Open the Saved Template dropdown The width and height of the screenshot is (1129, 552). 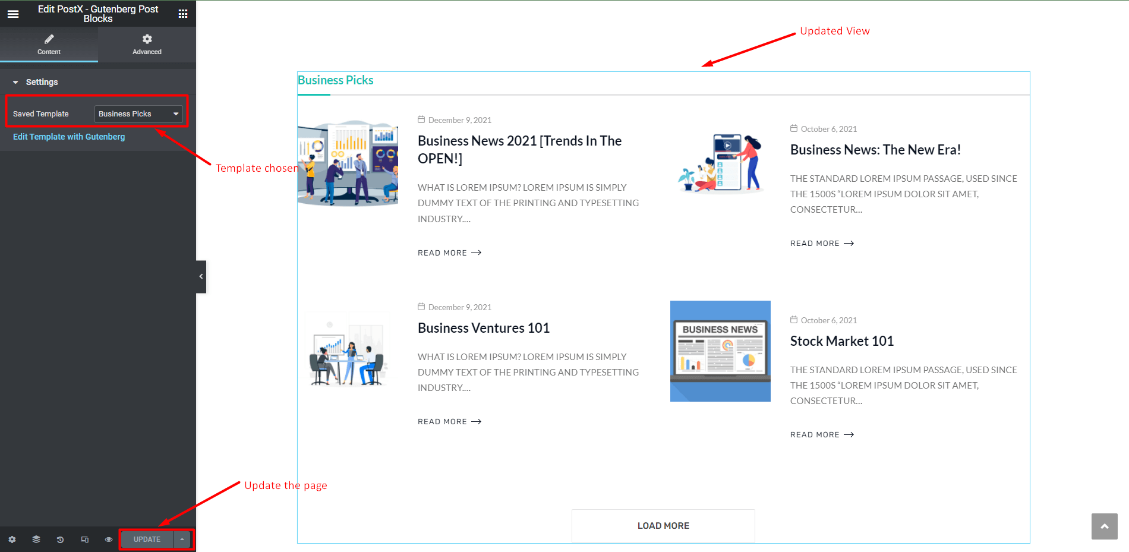coord(138,114)
